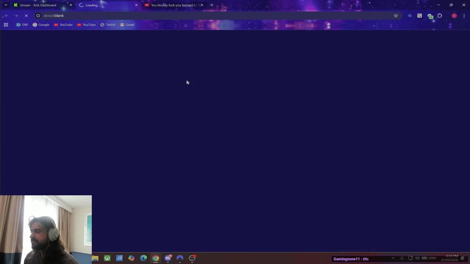Image resolution: width=470 pixels, height=264 pixels.
Task: Open the ENF bookmark
Action: (x=22, y=25)
